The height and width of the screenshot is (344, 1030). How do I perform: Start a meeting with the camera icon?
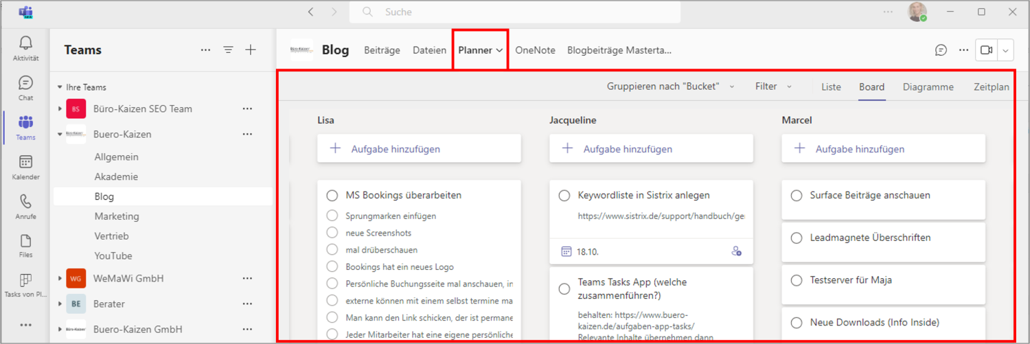(987, 50)
